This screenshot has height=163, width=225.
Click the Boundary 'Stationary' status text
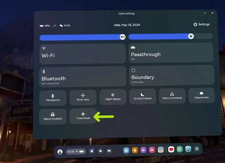(x=137, y=82)
